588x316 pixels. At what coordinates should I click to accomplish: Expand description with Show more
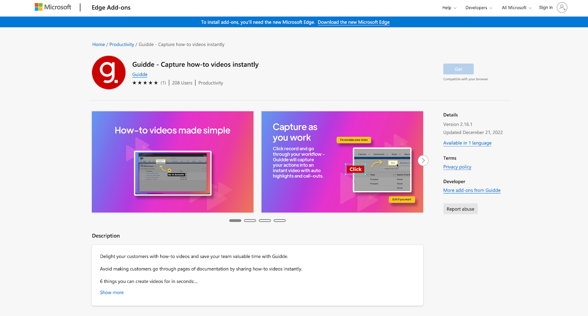point(112,292)
